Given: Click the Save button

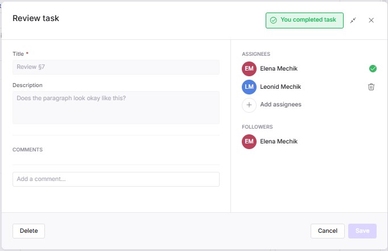Looking at the screenshot, I should pyautogui.click(x=362, y=231).
